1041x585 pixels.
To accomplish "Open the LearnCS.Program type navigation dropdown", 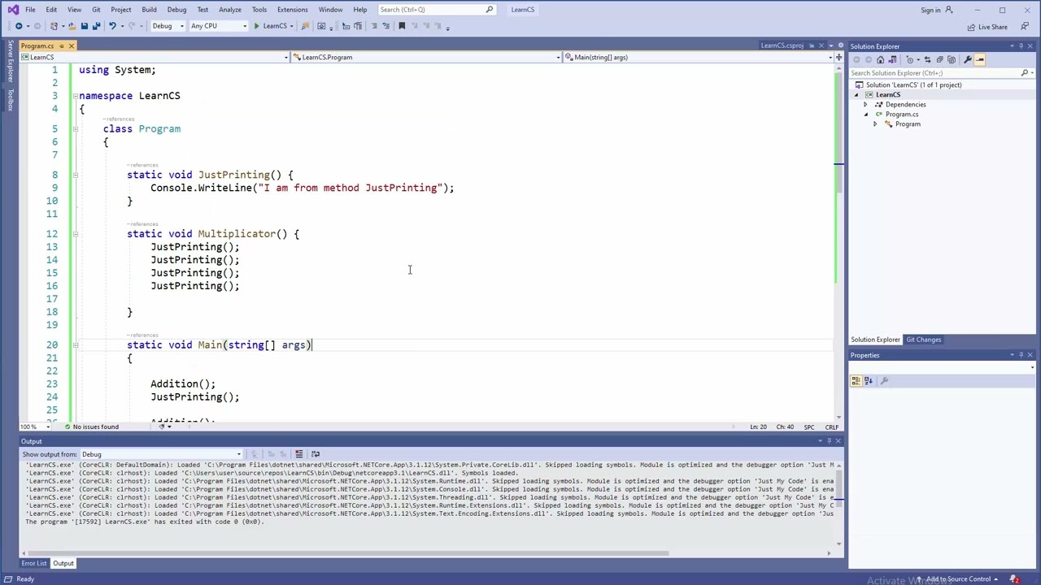I will pos(558,57).
